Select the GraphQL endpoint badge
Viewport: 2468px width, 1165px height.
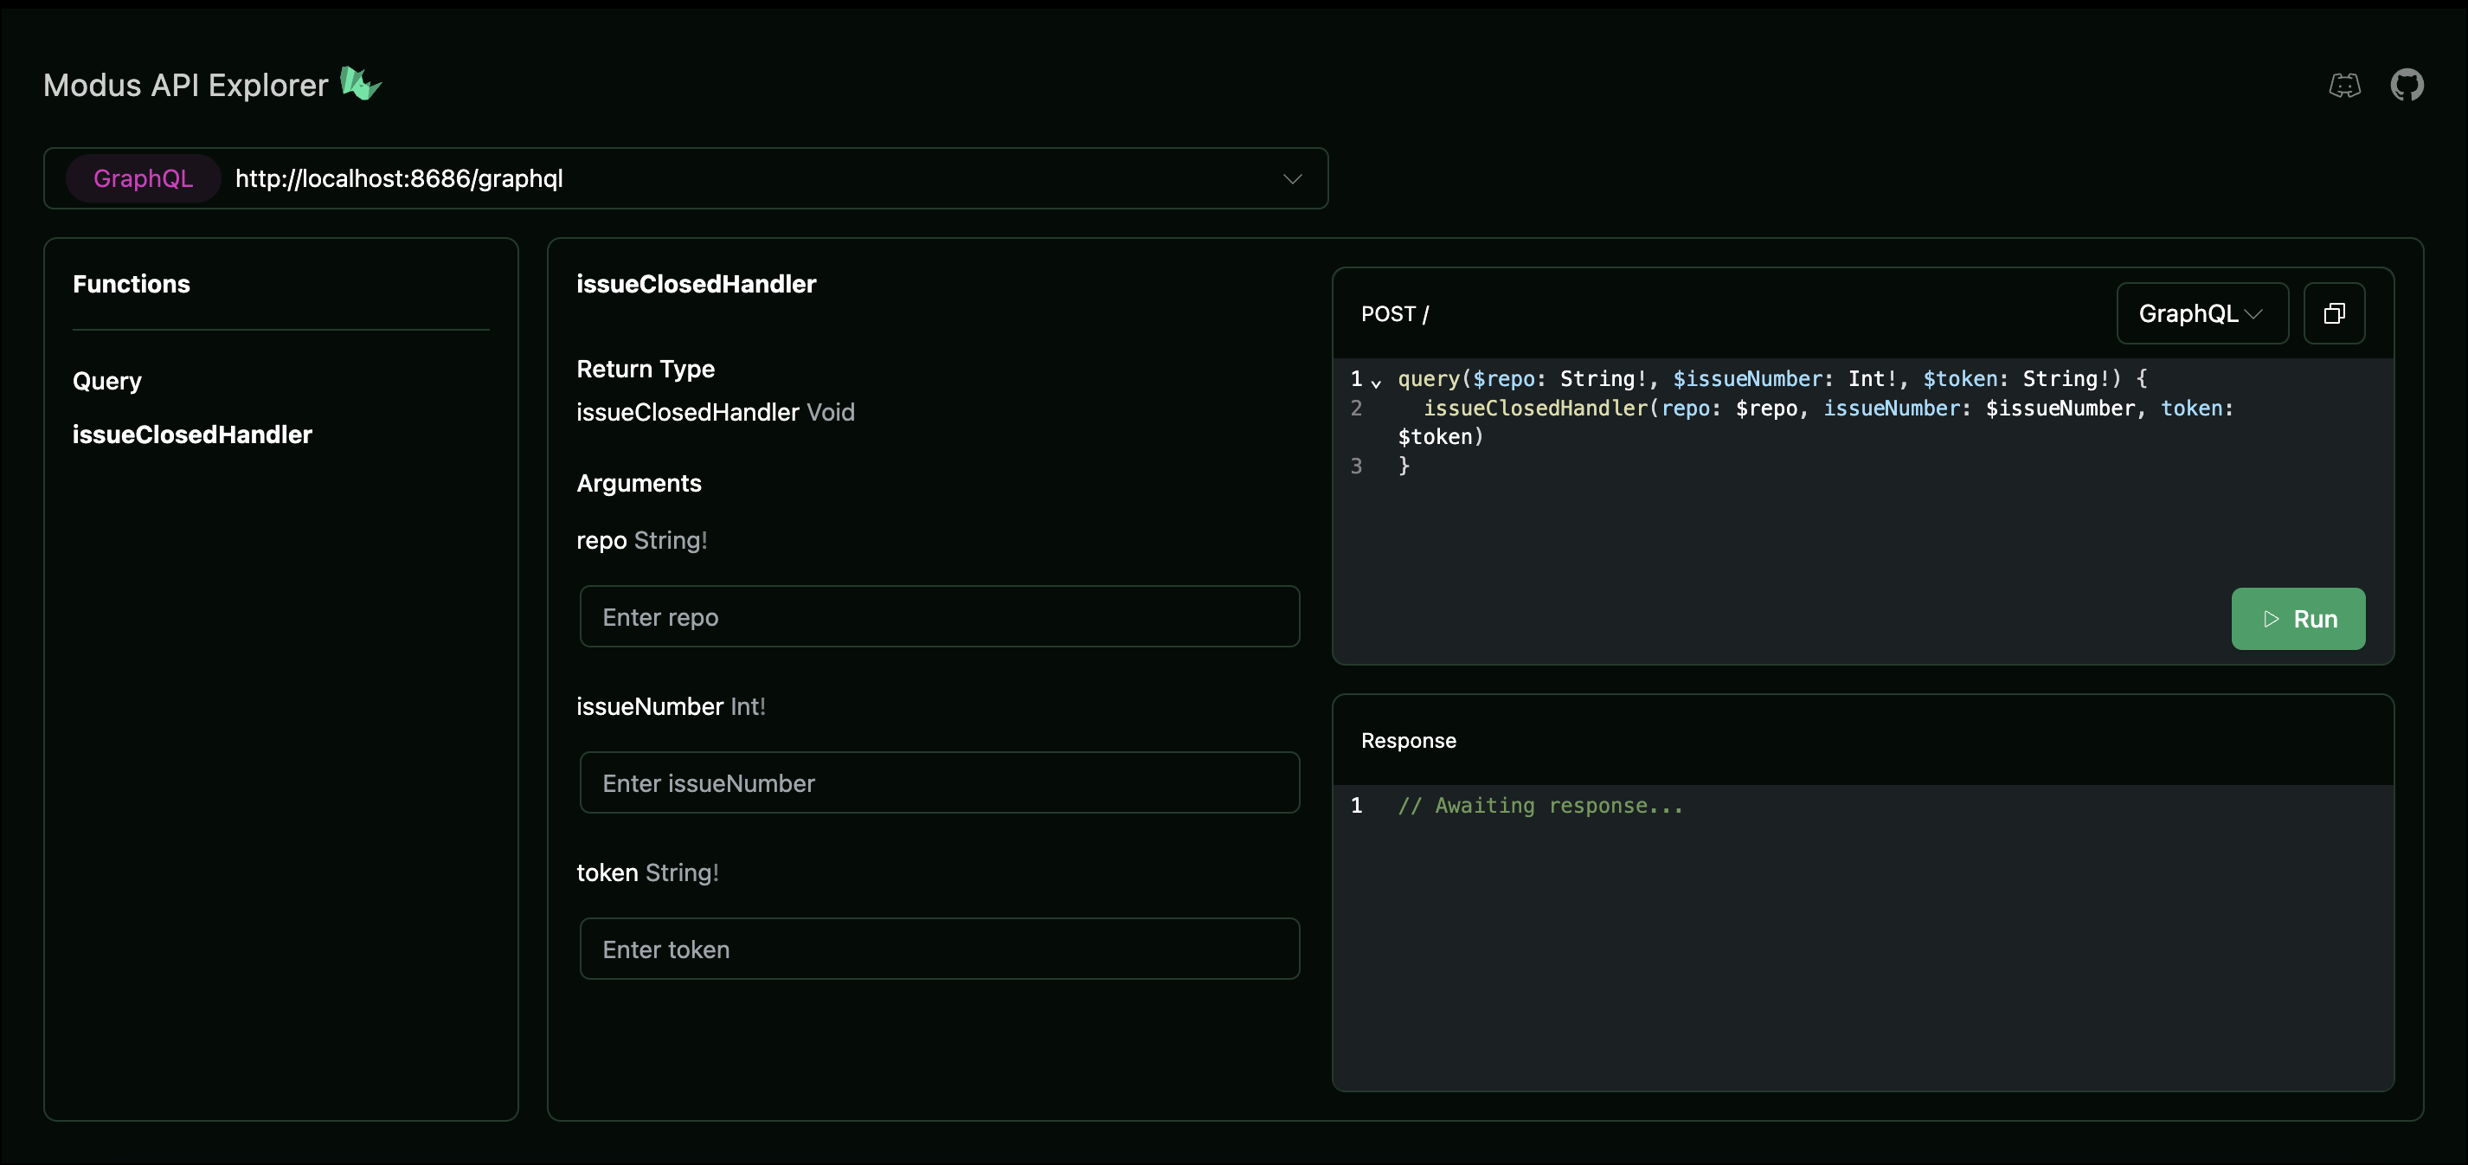pos(143,178)
